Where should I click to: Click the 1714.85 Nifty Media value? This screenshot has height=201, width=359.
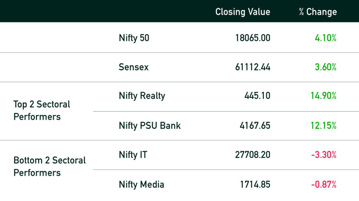(255, 185)
